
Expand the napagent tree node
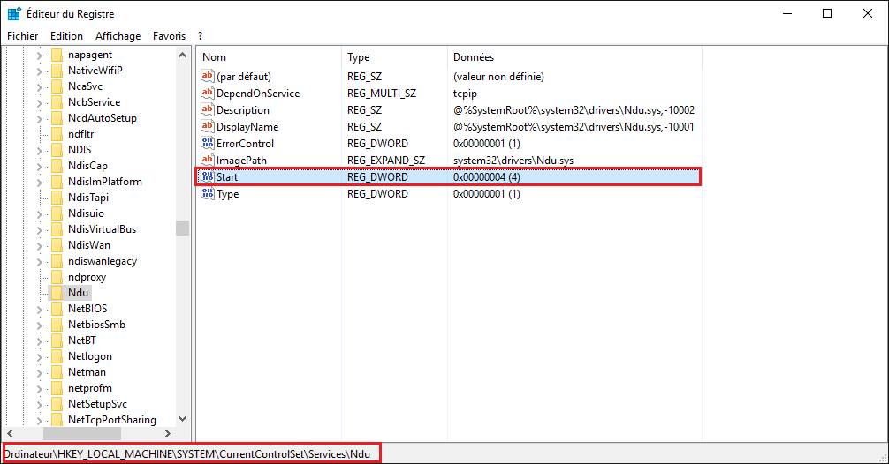pyautogui.click(x=39, y=55)
